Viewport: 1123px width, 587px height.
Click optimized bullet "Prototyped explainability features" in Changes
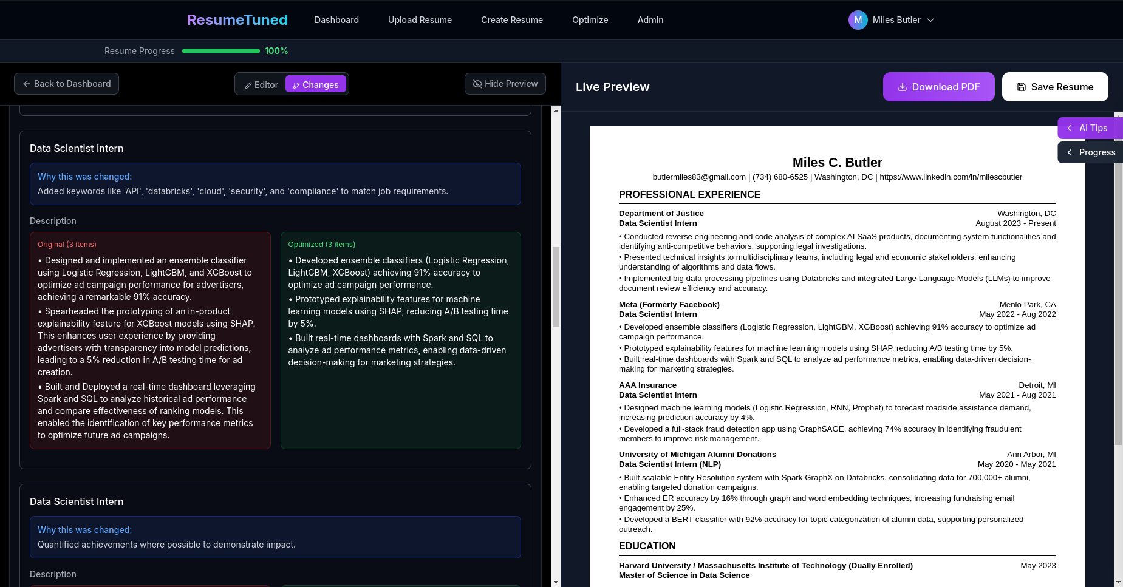[x=398, y=311]
